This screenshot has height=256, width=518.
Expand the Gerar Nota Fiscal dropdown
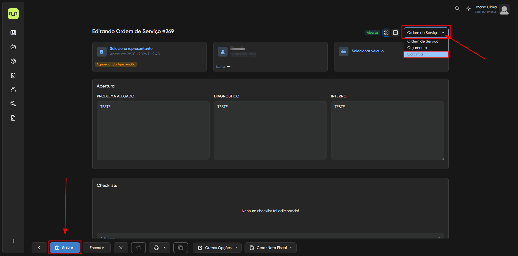[x=270, y=248]
